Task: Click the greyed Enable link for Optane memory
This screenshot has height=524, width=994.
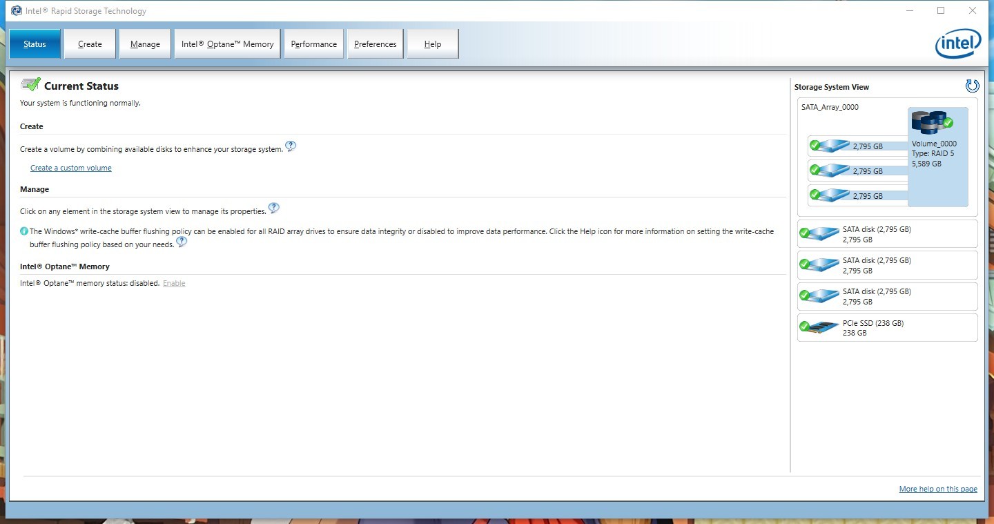Action: point(174,283)
